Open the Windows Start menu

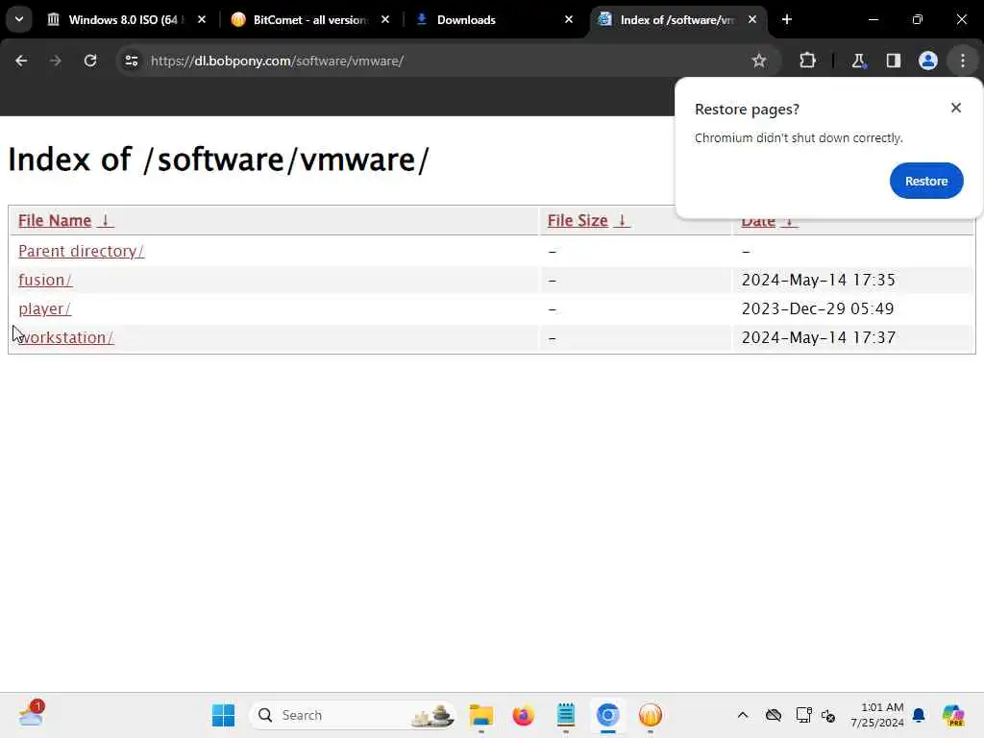click(223, 715)
